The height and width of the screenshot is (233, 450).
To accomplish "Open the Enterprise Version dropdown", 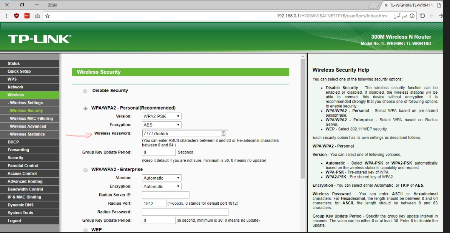I will [162, 178].
